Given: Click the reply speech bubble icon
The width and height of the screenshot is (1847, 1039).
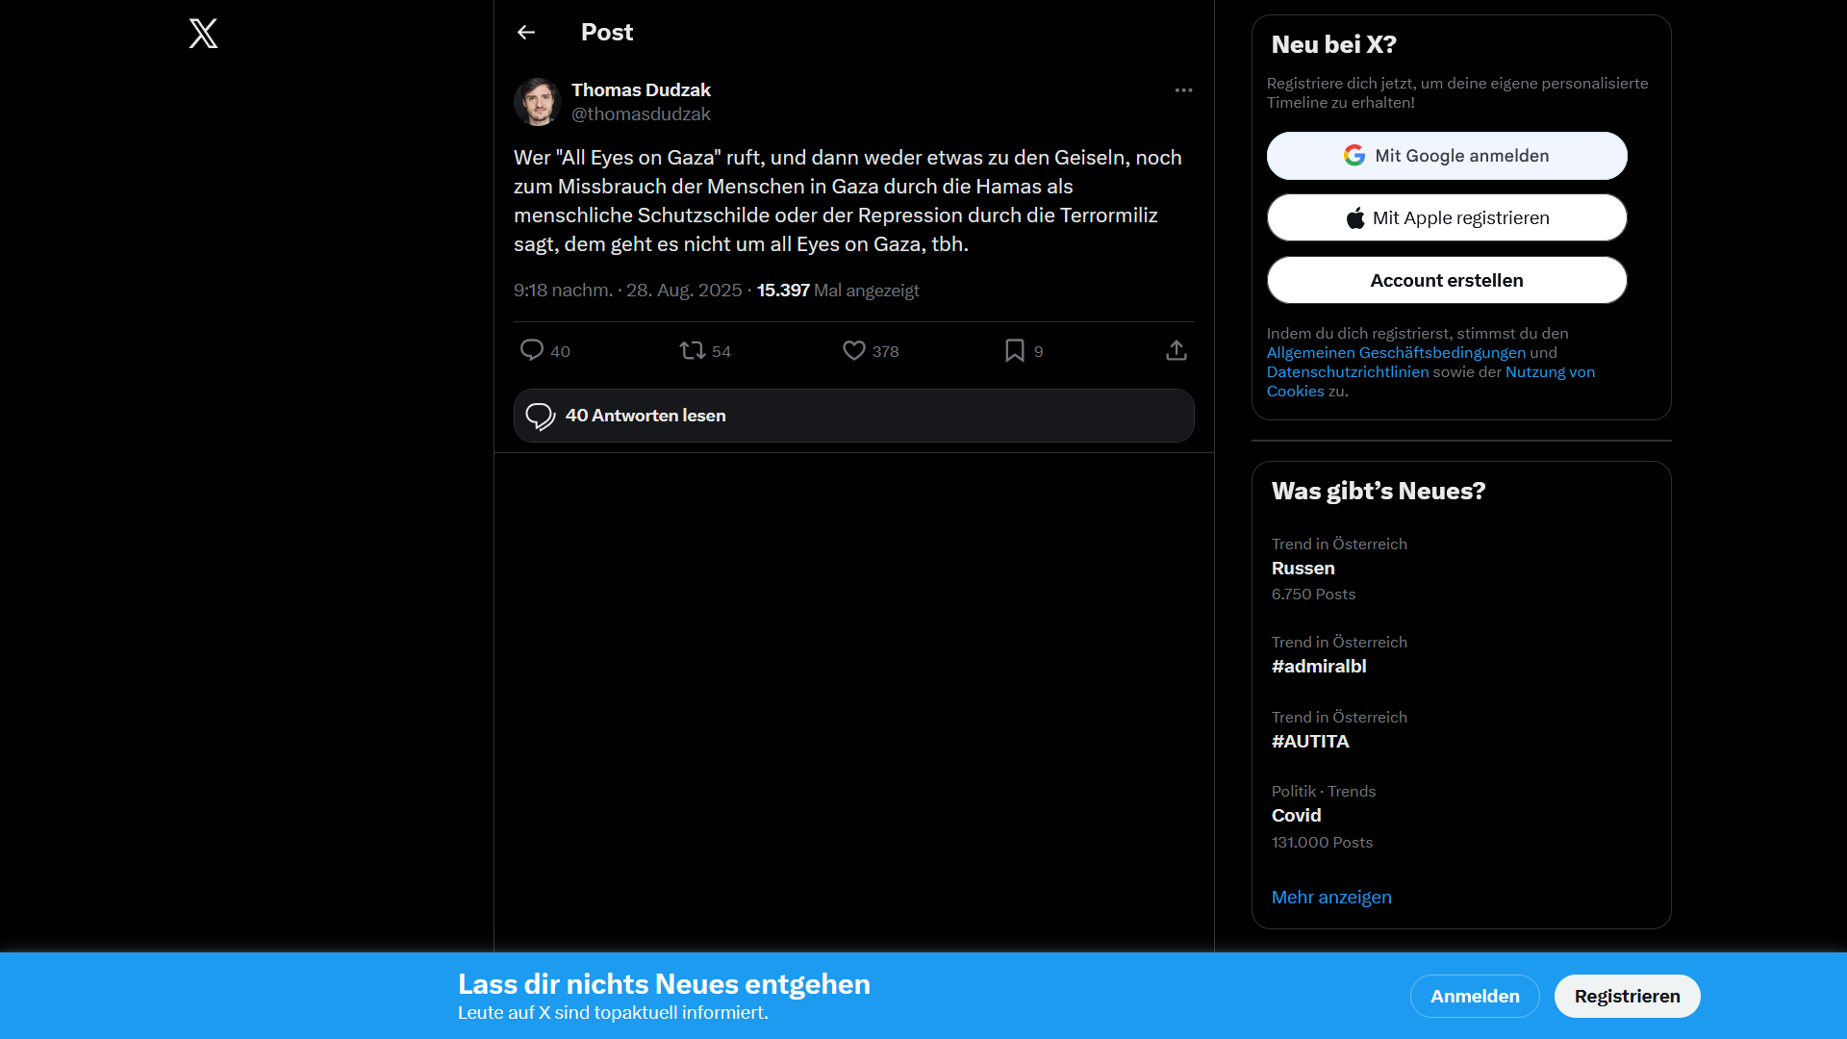Looking at the screenshot, I should (x=532, y=350).
